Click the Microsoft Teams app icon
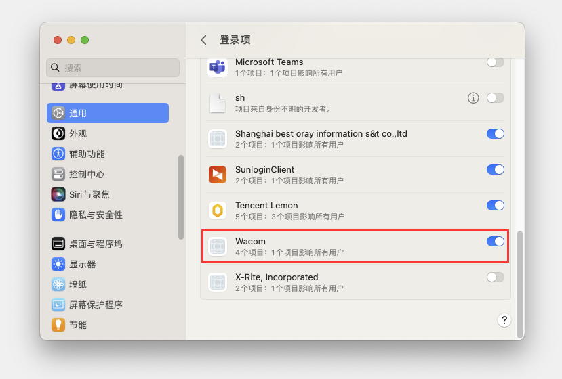The width and height of the screenshot is (562, 379). [x=218, y=67]
